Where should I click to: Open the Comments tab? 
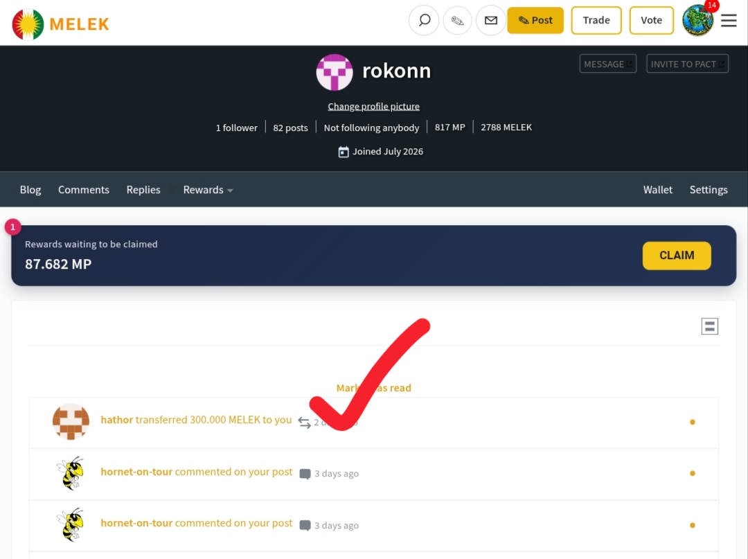point(84,190)
